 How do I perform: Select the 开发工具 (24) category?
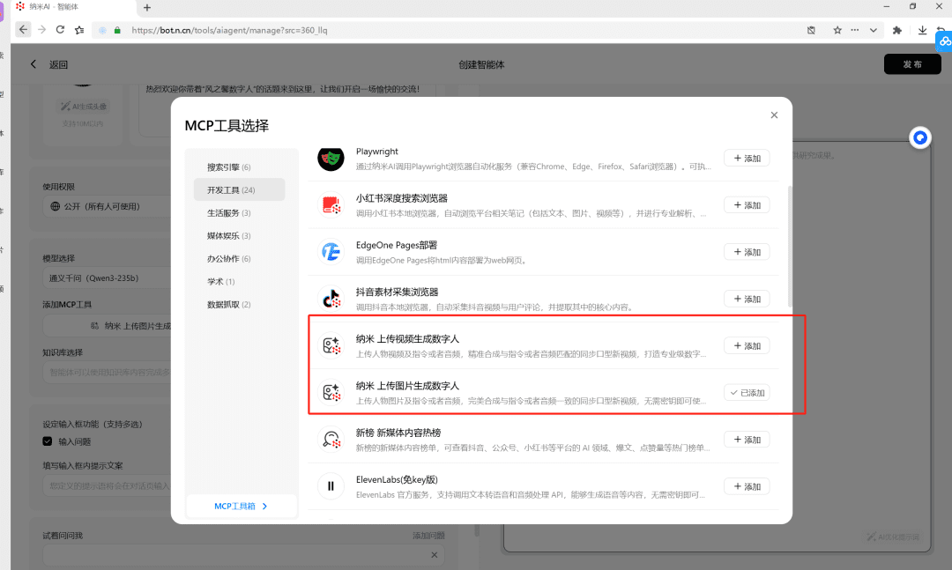239,189
